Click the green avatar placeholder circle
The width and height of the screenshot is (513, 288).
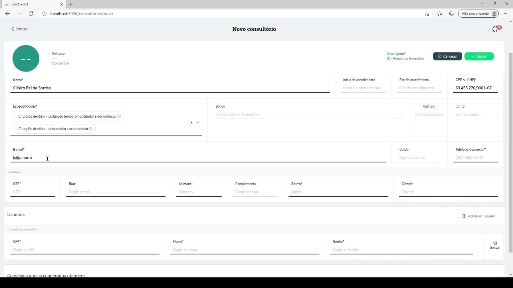26,58
